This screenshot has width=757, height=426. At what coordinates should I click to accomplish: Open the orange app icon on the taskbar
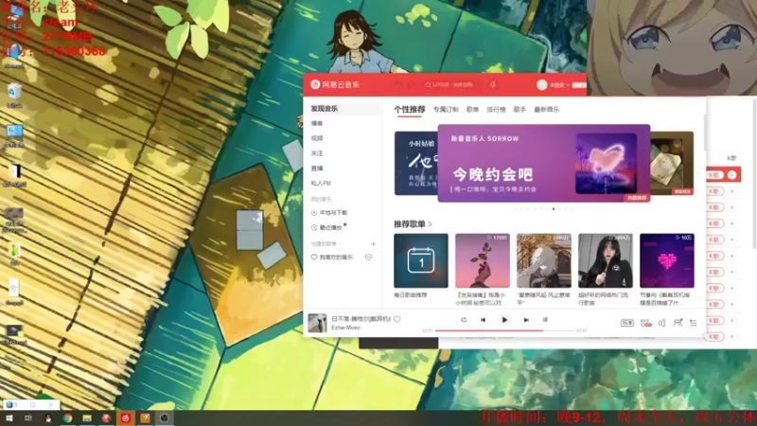(145, 418)
